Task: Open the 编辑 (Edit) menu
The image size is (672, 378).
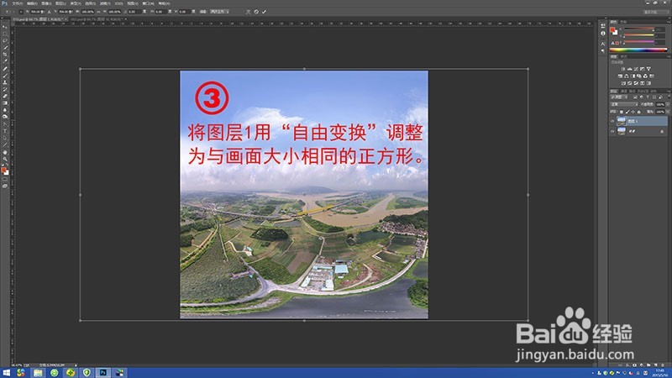Action: click(x=32, y=3)
